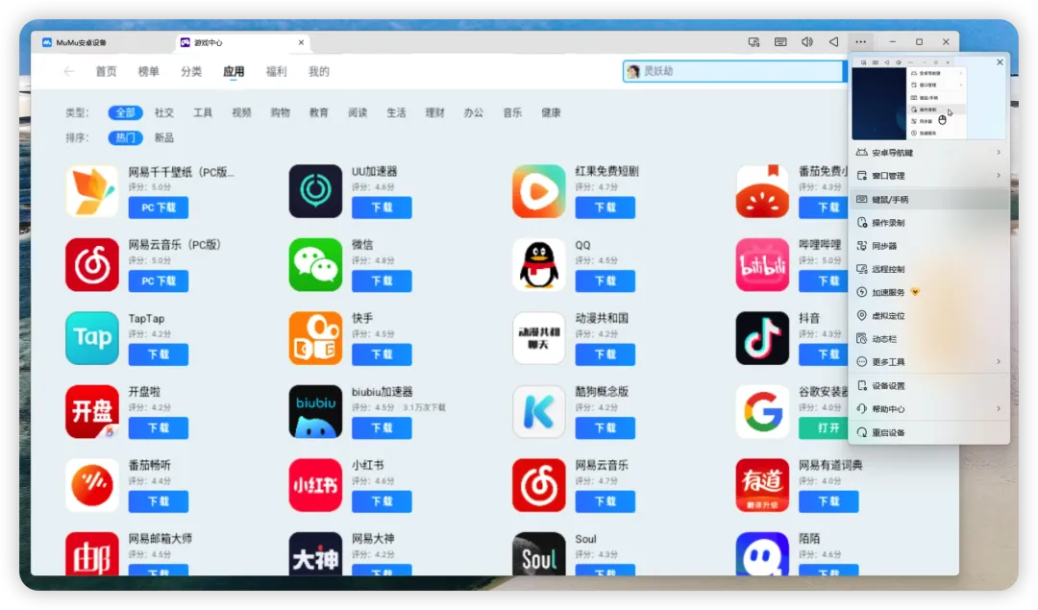Viewport: 1038px width, 610px height.
Task: Switch sorting to 新品
Action: click(x=164, y=137)
